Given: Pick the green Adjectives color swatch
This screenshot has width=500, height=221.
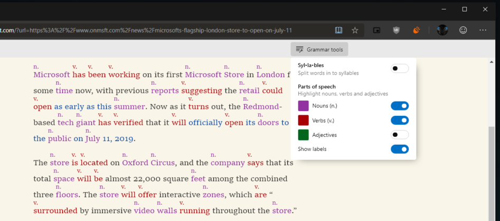Looking at the screenshot, I should tap(303, 135).
